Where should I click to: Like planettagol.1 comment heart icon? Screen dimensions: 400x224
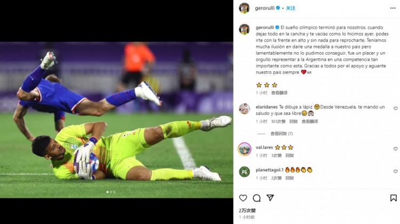tap(395, 171)
